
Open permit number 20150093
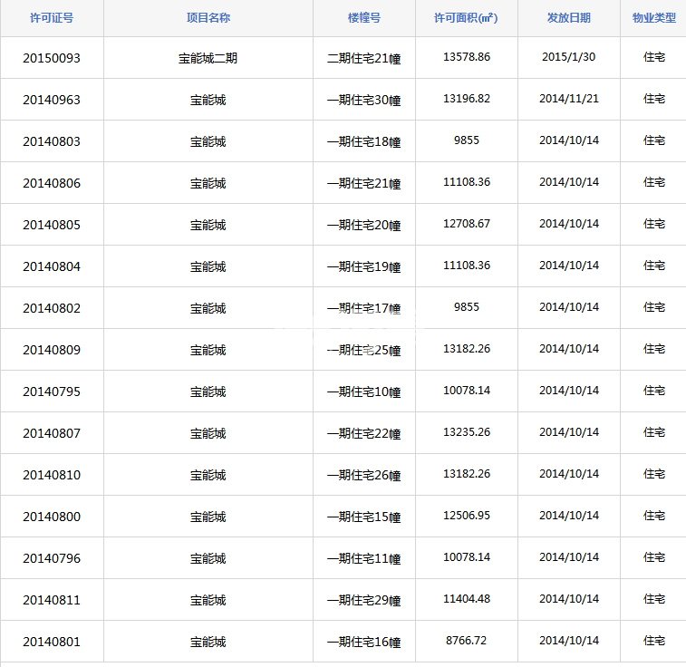[52, 58]
